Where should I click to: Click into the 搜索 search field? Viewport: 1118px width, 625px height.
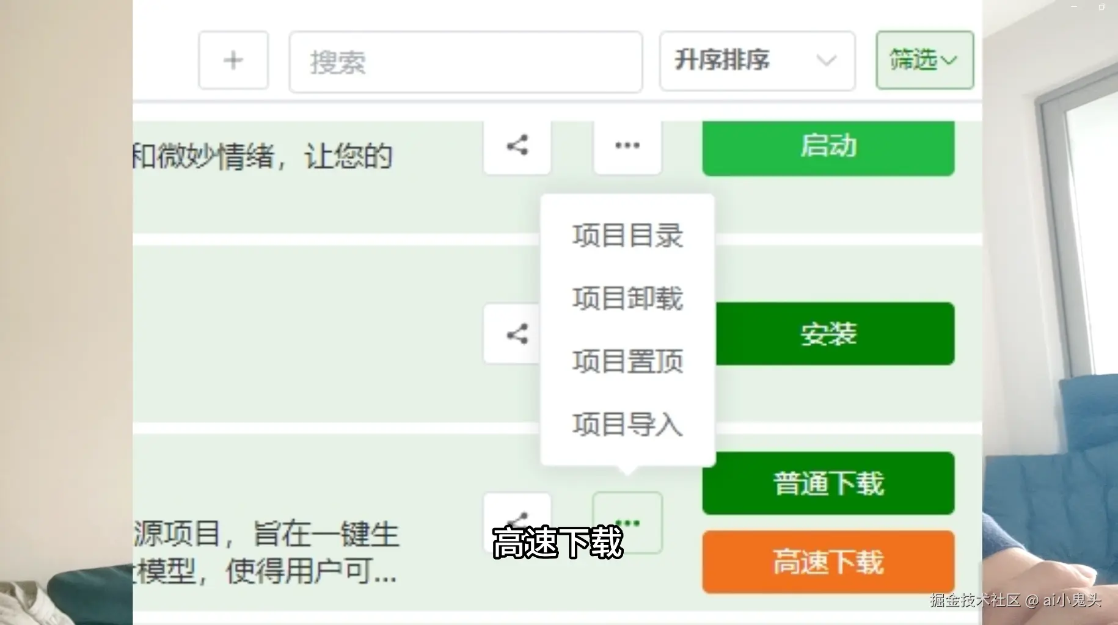[x=466, y=62]
